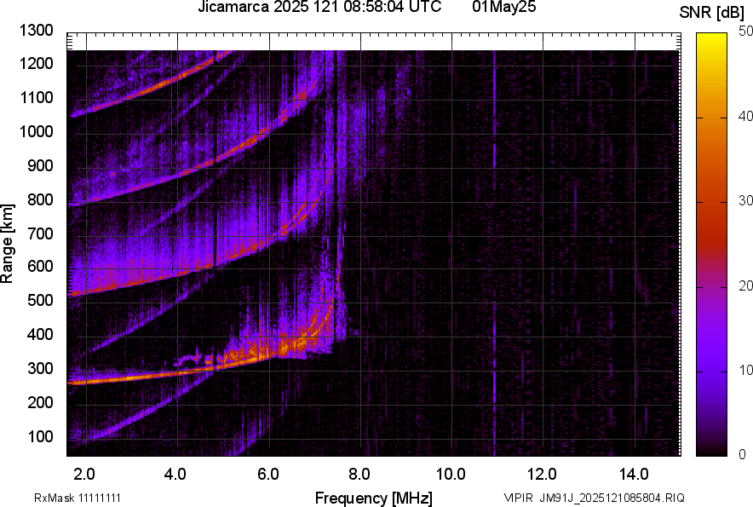Click the 8.0 frequency tick label

click(x=359, y=475)
